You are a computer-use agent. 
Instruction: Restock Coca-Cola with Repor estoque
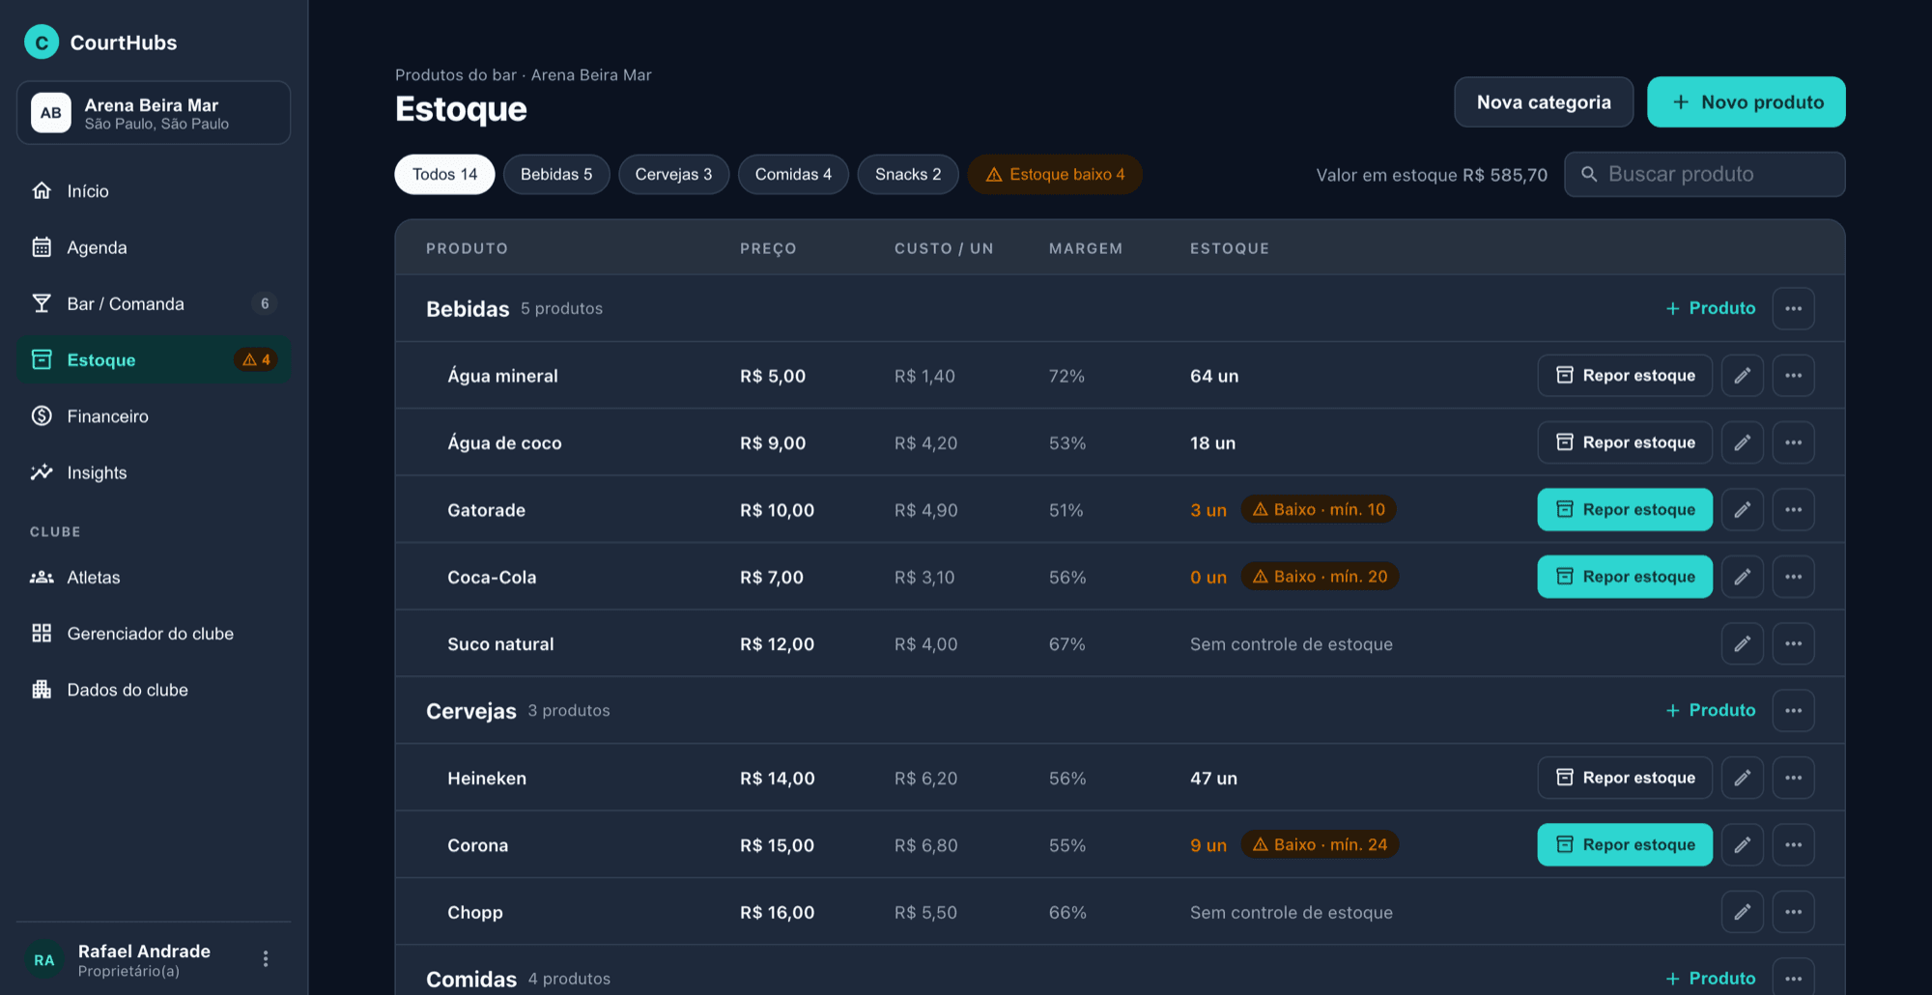tap(1625, 577)
